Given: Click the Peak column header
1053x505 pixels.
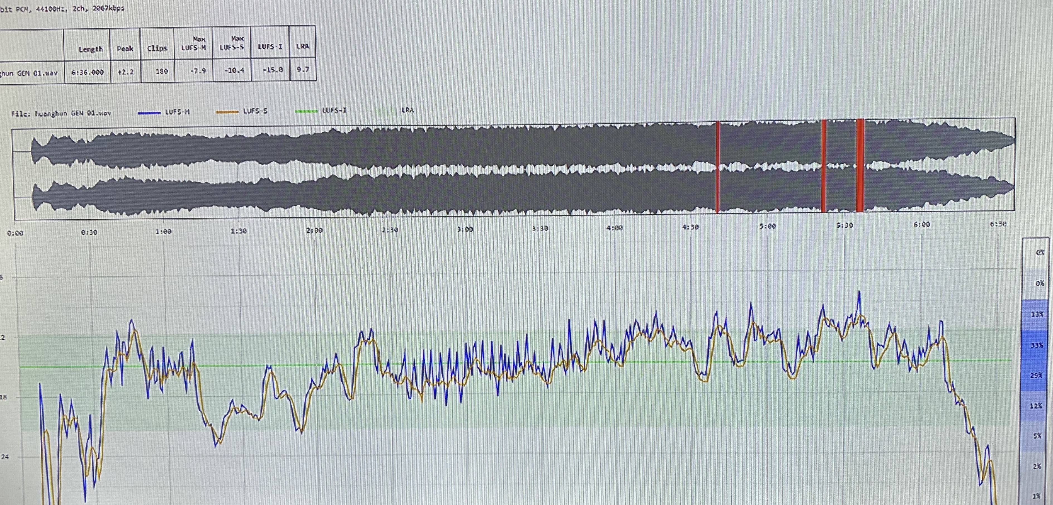Looking at the screenshot, I should pos(125,49).
